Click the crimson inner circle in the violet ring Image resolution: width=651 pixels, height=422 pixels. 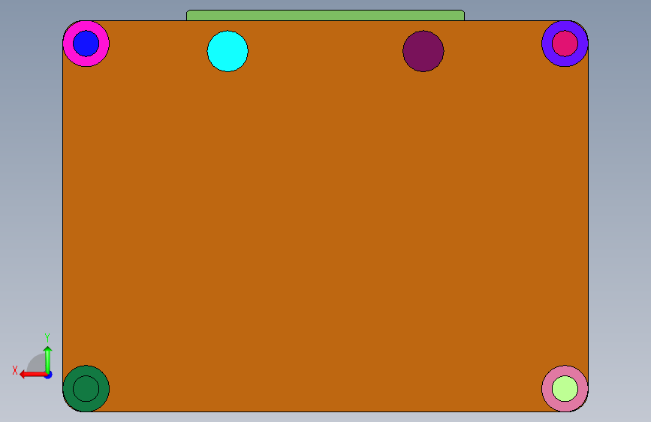pos(565,44)
